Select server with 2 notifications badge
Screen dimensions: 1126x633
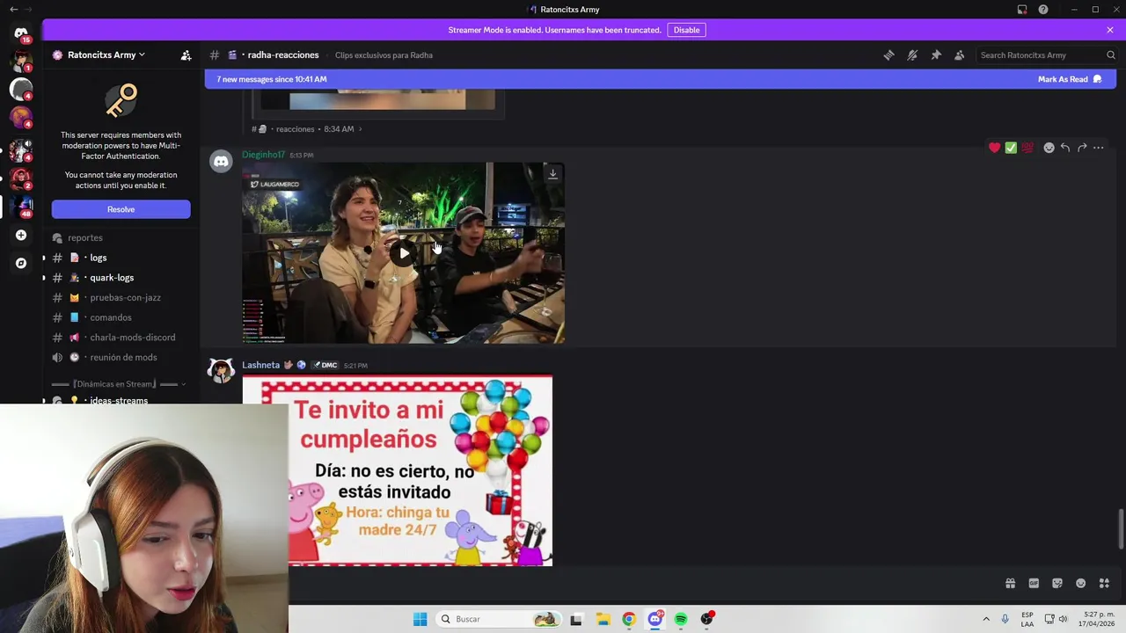(21, 178)
